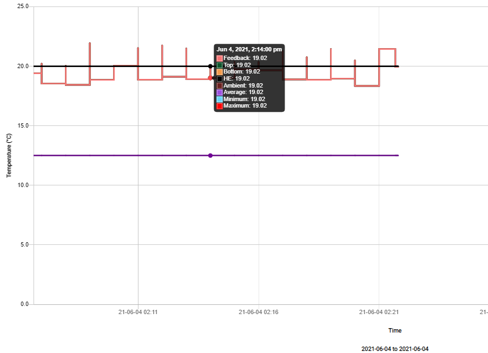Click the Bottom series orange swatch
The width and height of the screenshot is (488, 353).
[x=219, y=72]
